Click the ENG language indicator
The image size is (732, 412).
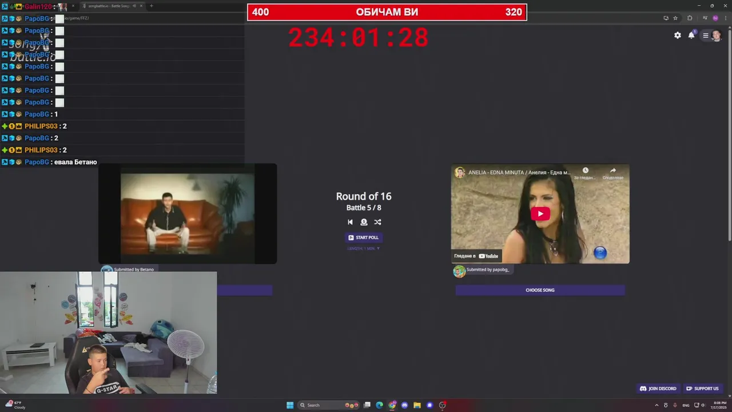click(x=686, y=405)
